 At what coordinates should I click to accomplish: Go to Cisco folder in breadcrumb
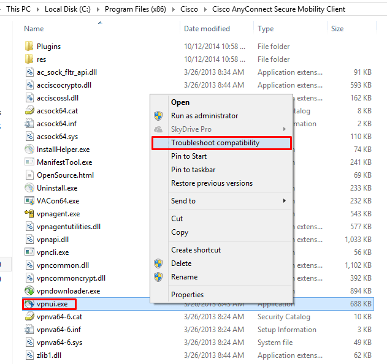pyautogui.click(x=189, y=9)
